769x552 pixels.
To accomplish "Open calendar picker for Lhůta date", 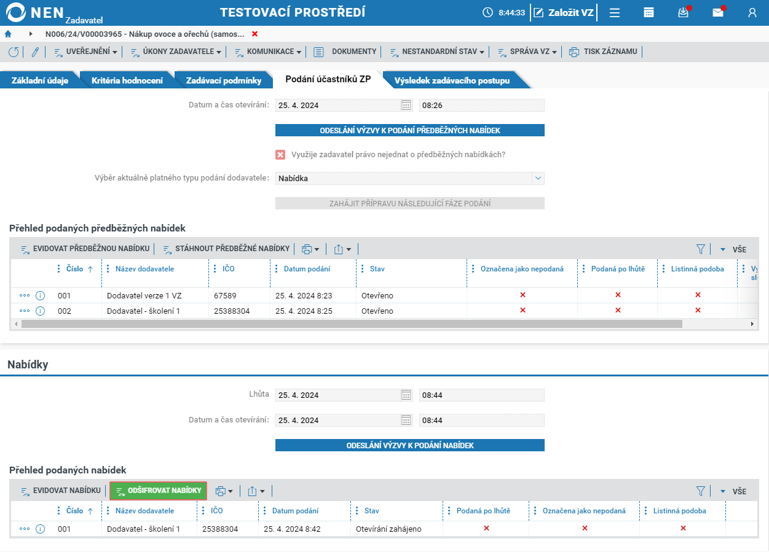I will (406, 395).
